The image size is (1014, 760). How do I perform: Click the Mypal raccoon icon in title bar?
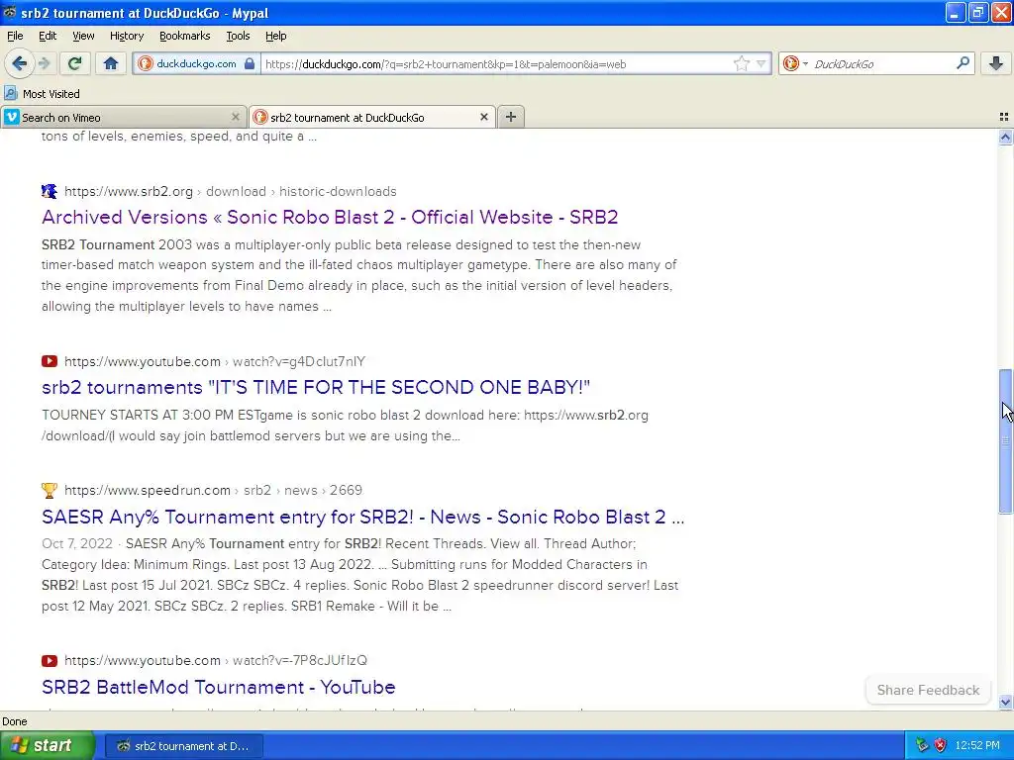click(10, 12)
